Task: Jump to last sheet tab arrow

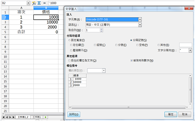Action: pos(14,117)
